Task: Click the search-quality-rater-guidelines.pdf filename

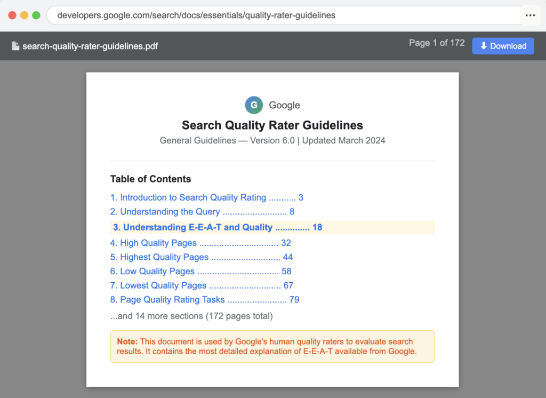Action: pyautogui.click(x=90, y=46)
